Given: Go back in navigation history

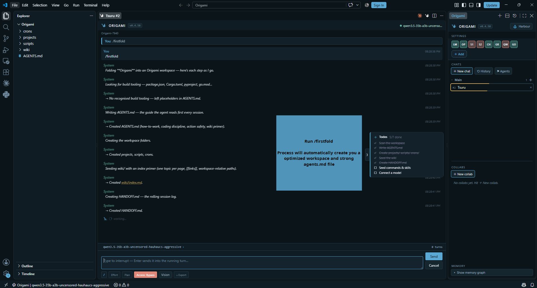Looking at the screenshot, I should point(181,5).
